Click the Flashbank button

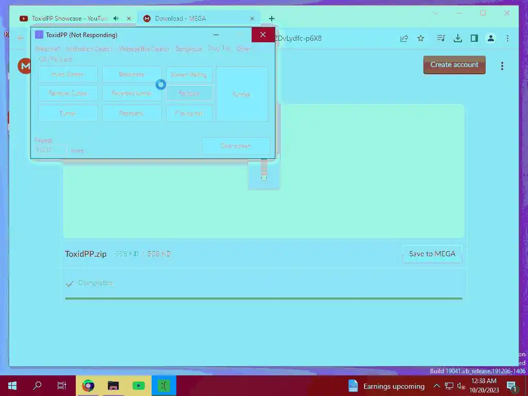tap(131, 113)
